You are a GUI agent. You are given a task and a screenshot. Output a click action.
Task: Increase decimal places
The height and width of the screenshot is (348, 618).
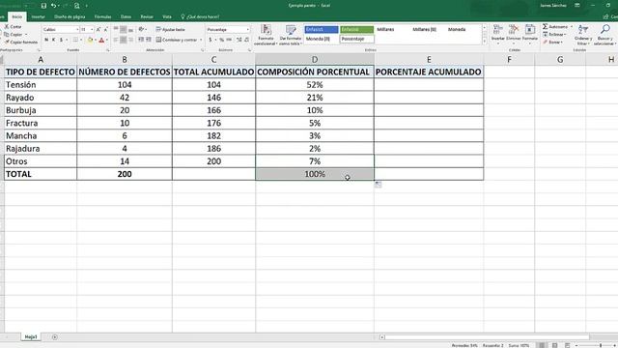point(239,40)
